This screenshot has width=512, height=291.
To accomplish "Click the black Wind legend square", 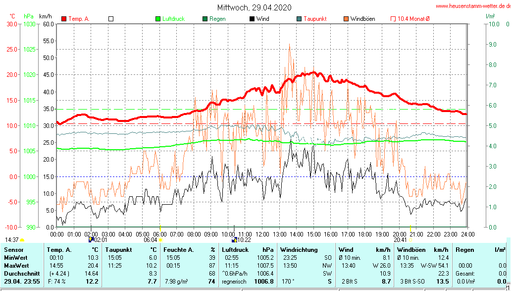I will click(252, 19).
